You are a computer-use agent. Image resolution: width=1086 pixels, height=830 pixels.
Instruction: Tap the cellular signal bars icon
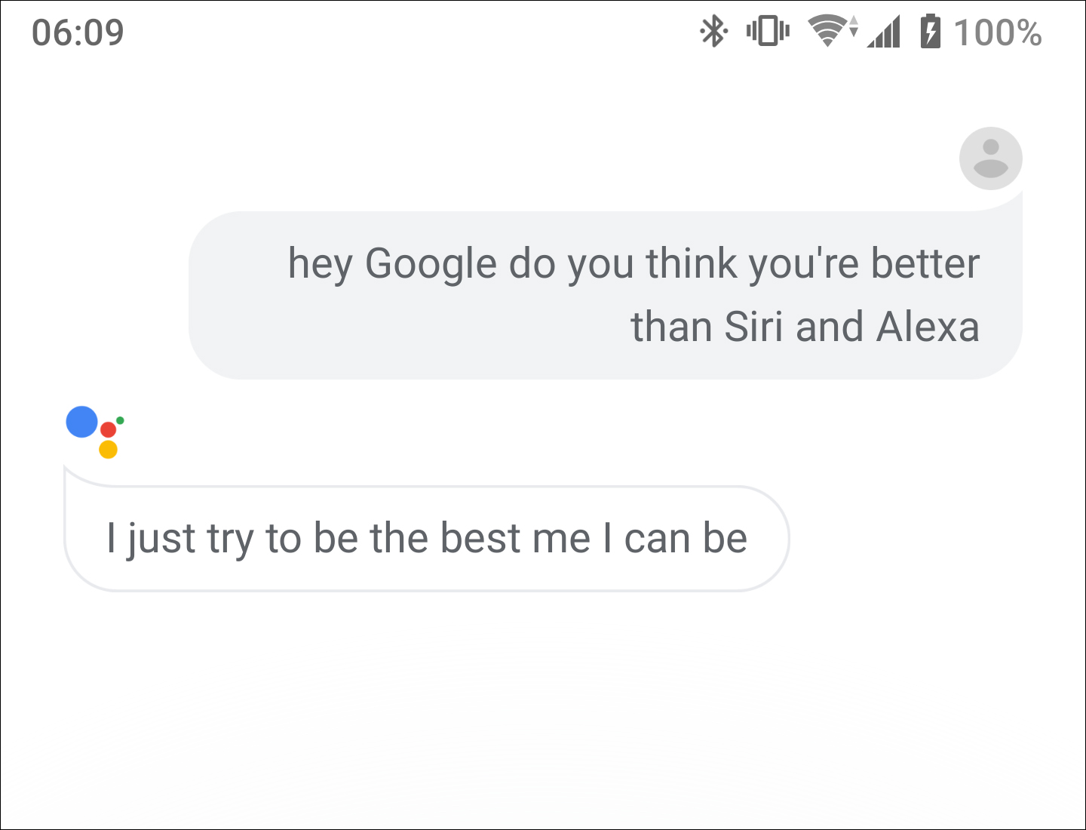pos(884,33)
